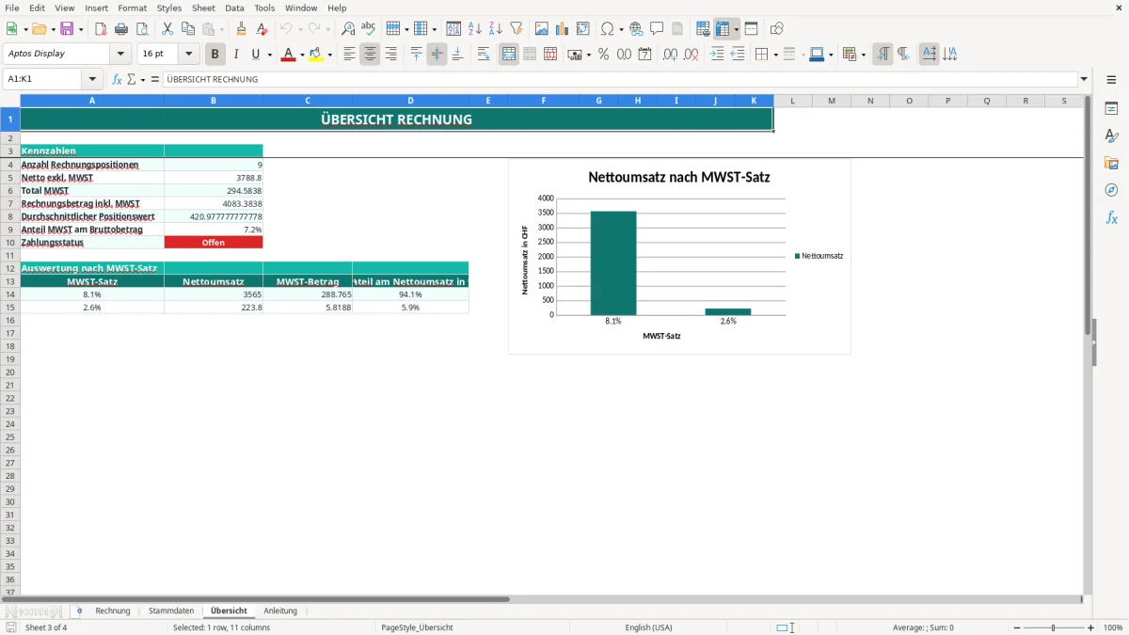Click the Insert Hyperlink globe icon
Image resolution: width=1129 pixels, height=635 pixels.
[x=636, y=29]
